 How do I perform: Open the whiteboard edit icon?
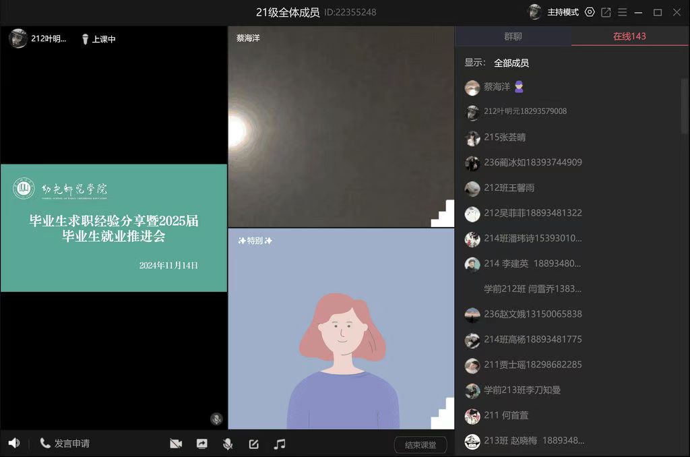coord(253,444)
